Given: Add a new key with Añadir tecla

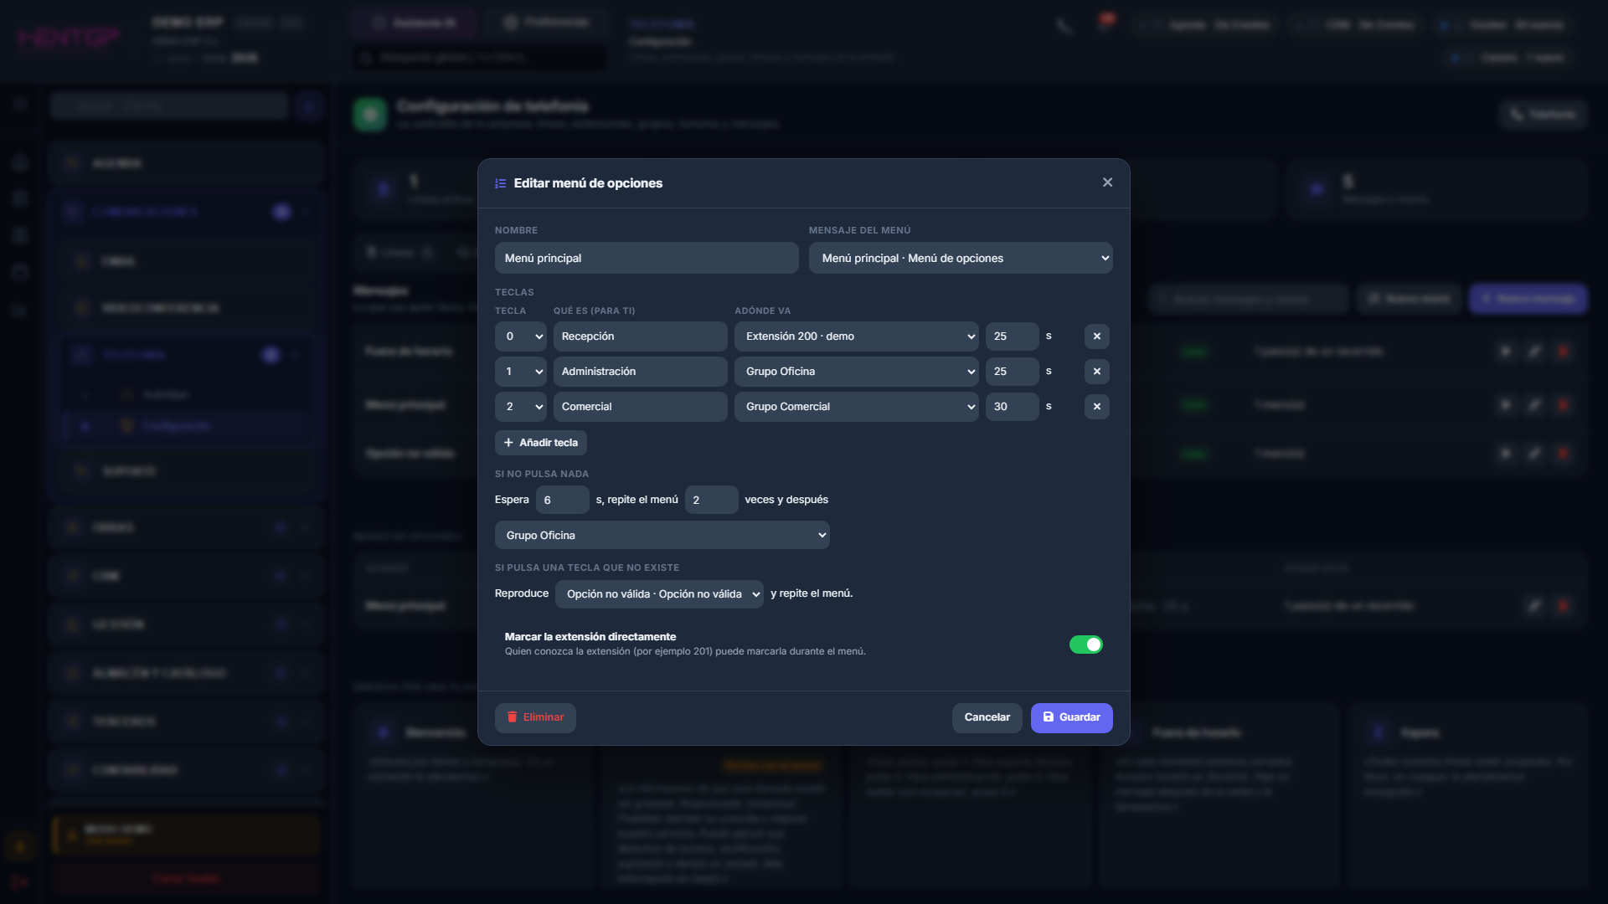Looking at the screenshot, I should click(x=541, y=443).
